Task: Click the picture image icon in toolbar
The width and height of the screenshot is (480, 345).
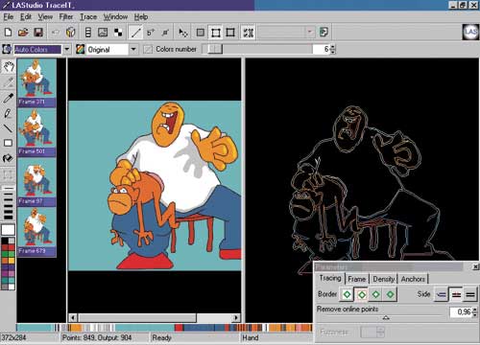Action: pyautogui.click(x=103, y=33)
